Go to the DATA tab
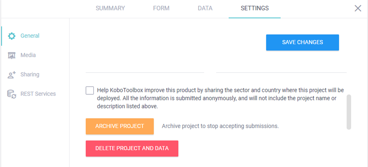Image resolution: width=368 pixels, height=167 pixels. click(205, 8)
